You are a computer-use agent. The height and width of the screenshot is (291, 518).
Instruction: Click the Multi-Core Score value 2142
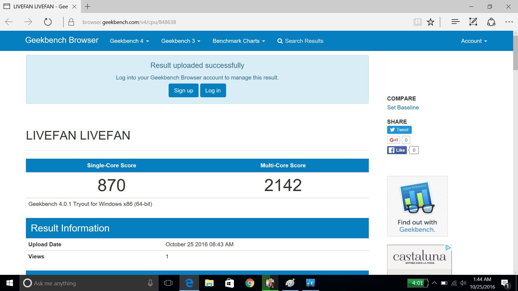click(x=283, y=185)
